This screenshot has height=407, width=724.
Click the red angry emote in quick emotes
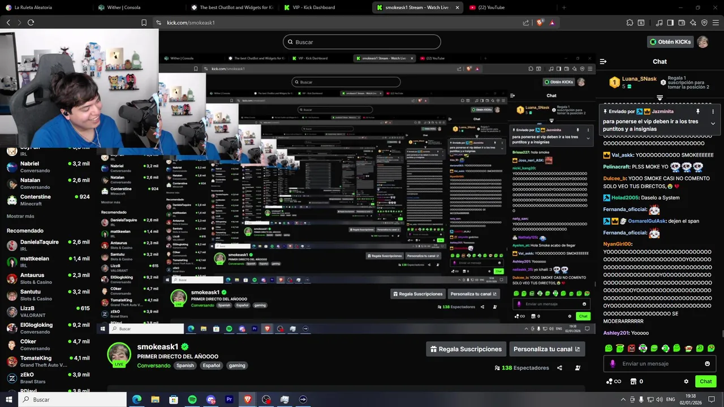[631, 348]
